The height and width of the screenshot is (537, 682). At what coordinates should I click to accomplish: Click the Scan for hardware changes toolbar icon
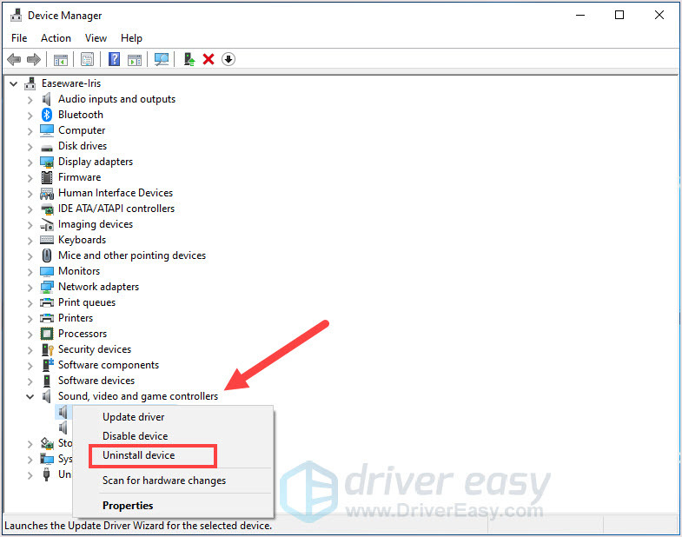pos(161,59)
